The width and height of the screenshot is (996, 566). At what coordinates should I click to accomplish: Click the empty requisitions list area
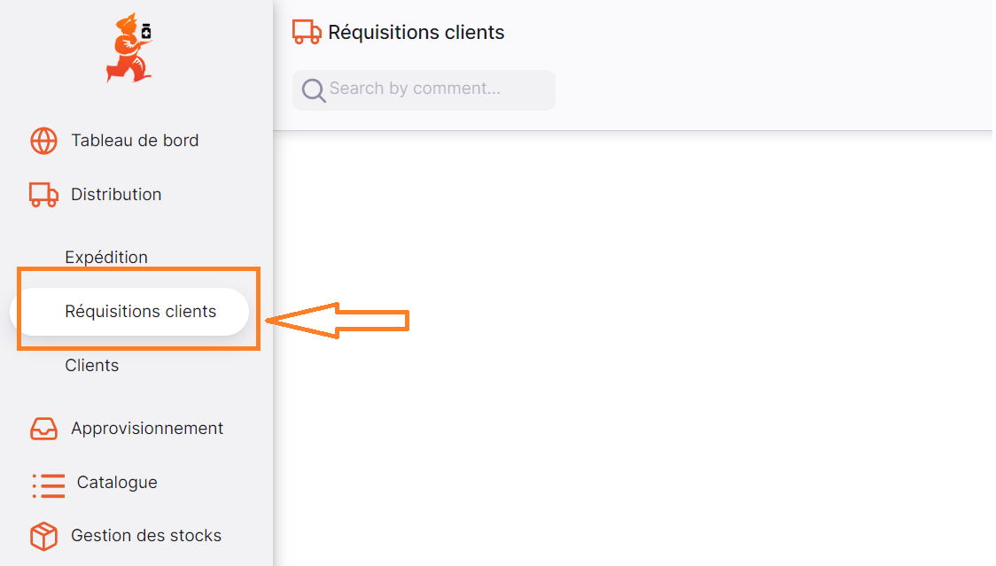pyautogui.click(x=633, y=348)
